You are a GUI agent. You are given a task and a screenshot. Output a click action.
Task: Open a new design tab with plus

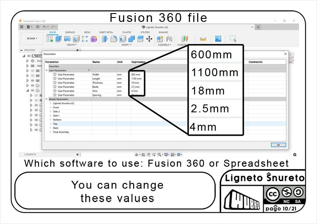(x=258, y=27)
